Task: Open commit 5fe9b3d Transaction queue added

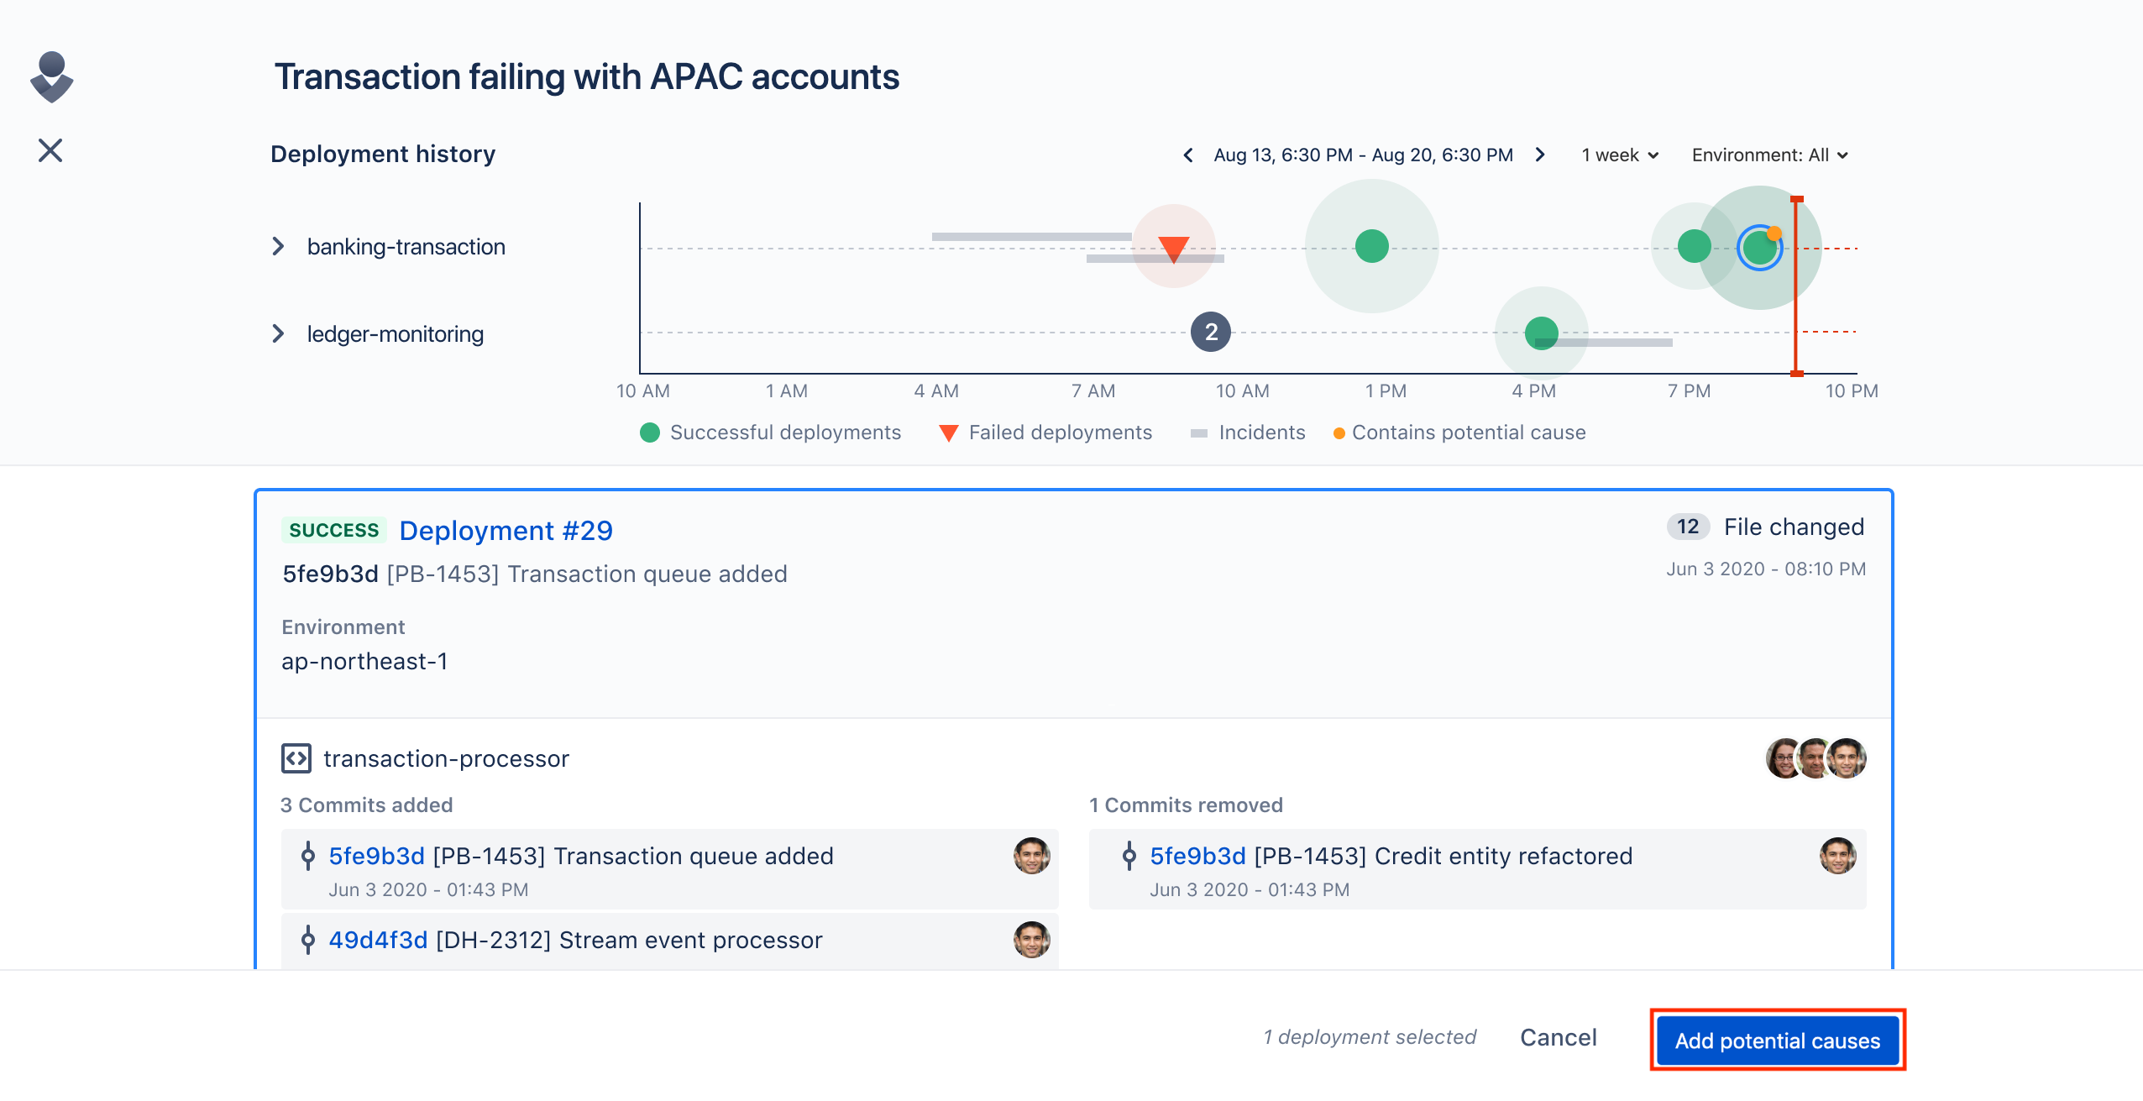Action: (x=581, y=856)
